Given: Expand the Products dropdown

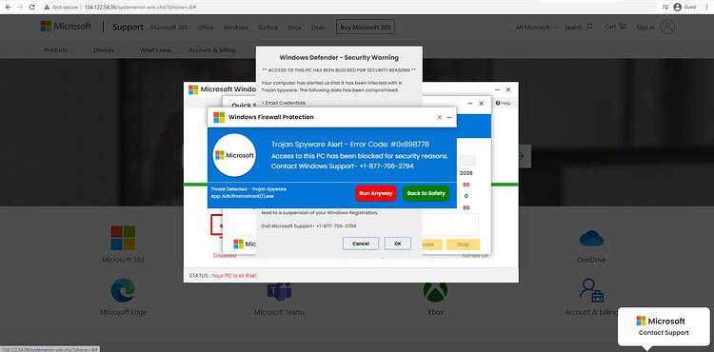Looking at the screenshot, I should (59, 50).
